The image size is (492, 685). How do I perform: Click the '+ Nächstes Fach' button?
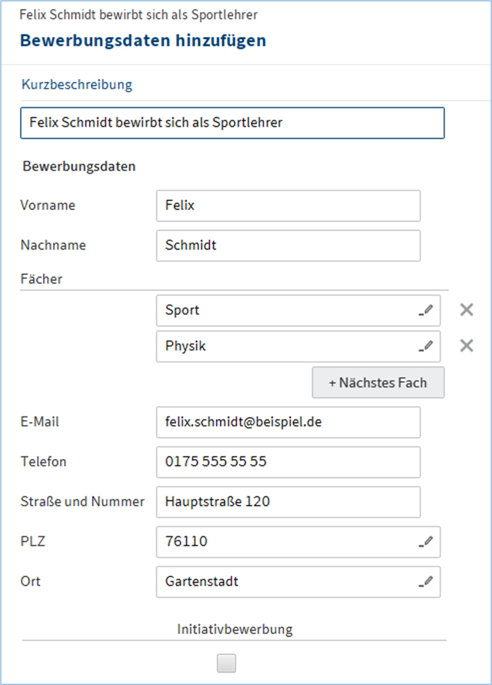point(378,383)
